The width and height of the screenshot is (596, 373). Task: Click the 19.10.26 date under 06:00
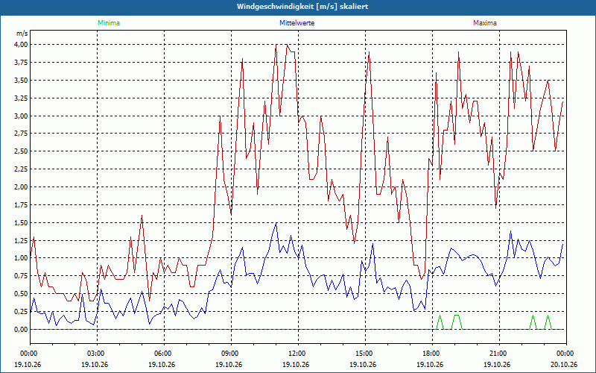pyautogui.click(x=162, y=364)
